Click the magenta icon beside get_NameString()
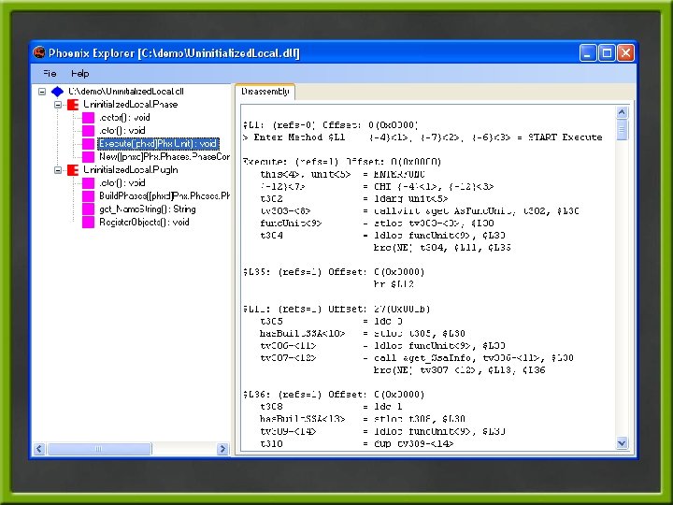 [x=89, y=209]
